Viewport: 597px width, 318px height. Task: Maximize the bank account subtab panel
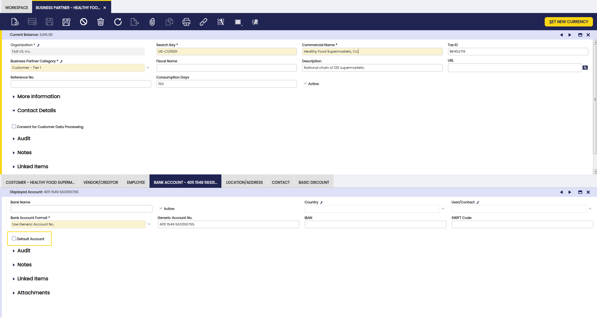click(580, 192)
